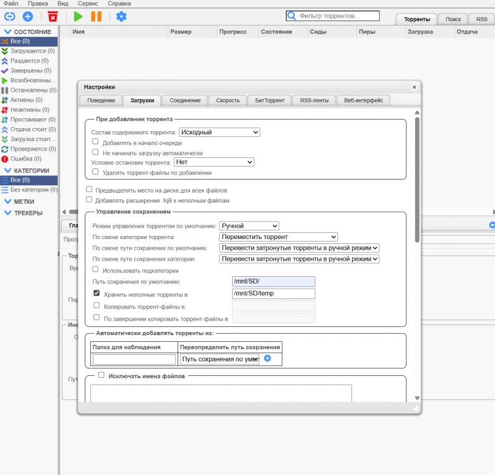Open settings via blue gear icon
The image size is (495, 475).
121,16
